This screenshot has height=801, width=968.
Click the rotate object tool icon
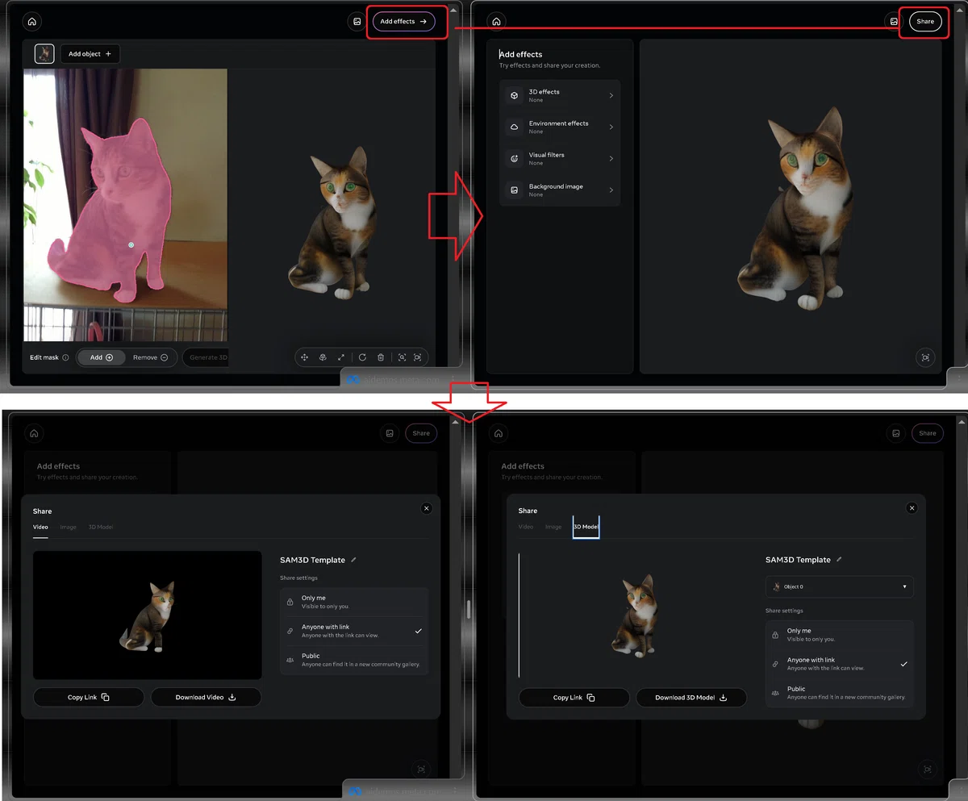[322, 357]
